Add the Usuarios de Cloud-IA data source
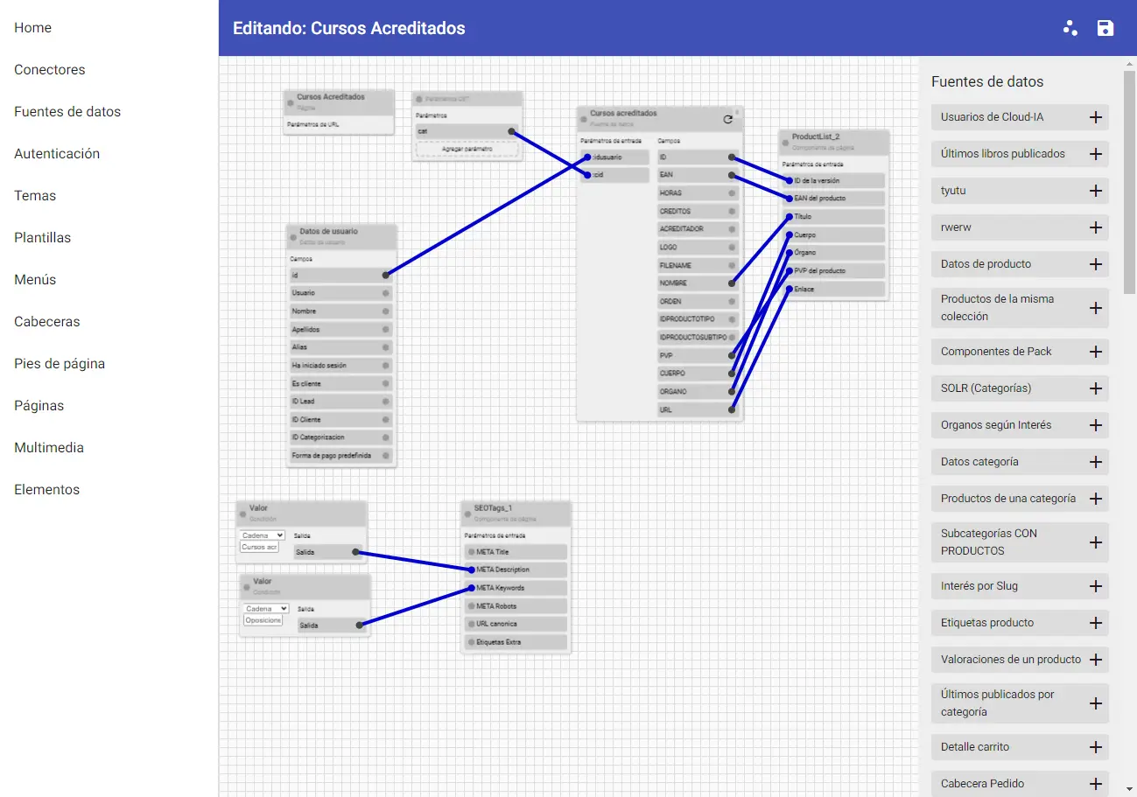This screenshot has width=1137, height=797. 1095,117
